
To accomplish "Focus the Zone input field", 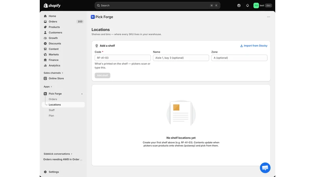I will [239, 58].
